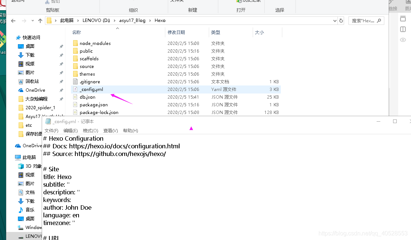This screenshot has height=240, width=411.
Task: Click the 'title: Hexo' line in Notepad
Action: click(x=57, y=177)
